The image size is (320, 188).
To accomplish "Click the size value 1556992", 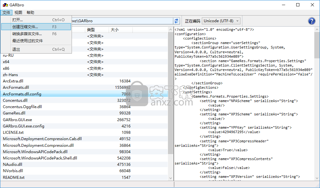I will click(x=123, y=88).
